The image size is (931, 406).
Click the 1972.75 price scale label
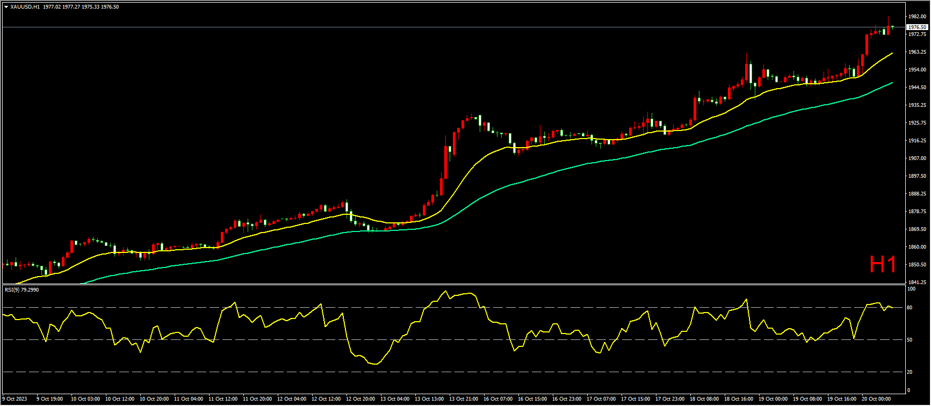pyautogui.click(x=917, y=34)
